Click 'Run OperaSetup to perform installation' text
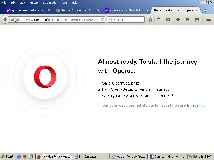214x160 pixels. tap(135, 89)
